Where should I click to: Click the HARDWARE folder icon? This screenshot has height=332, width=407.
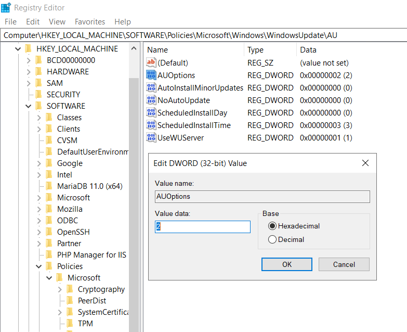click(38, 71)
